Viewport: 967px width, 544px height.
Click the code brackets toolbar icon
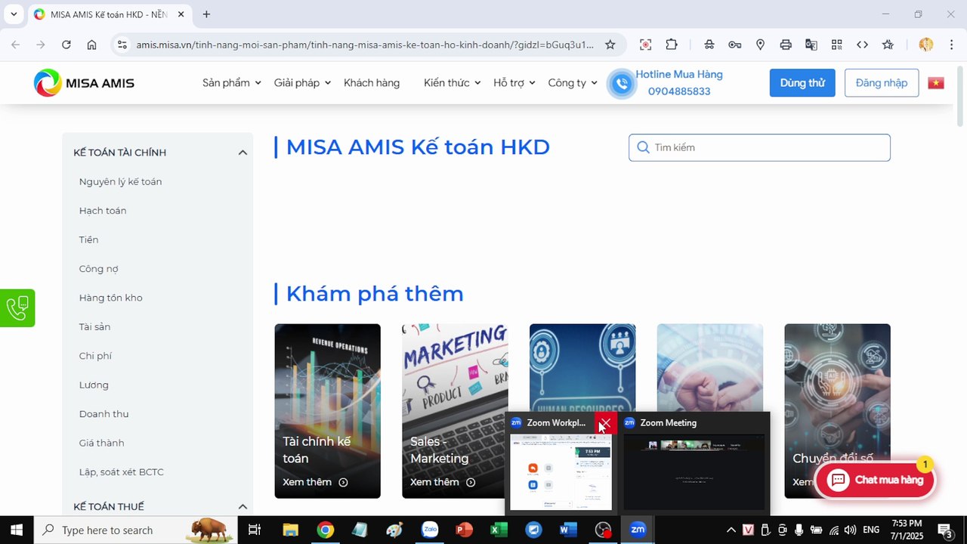(862, 45)
